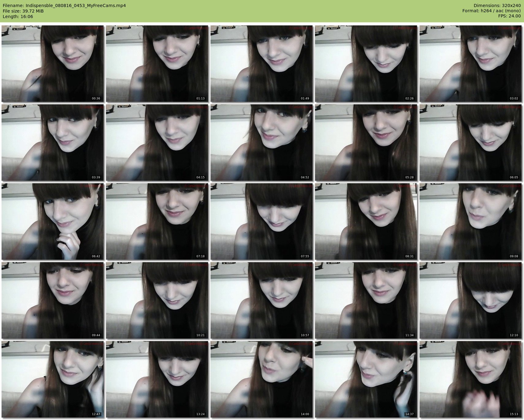The image size is (524, 420).
Task: Select the thumbnail stamped 02:26
Action: coord(366,64)
